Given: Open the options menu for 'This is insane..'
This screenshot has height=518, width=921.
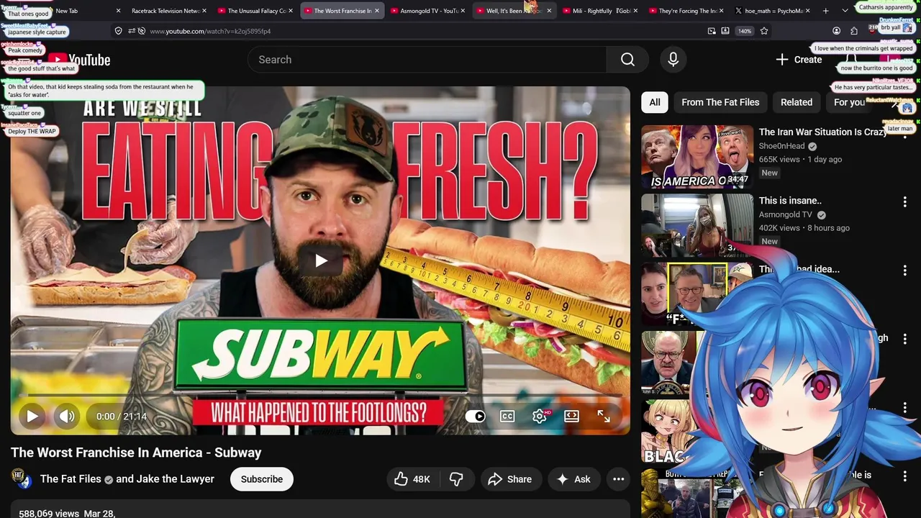Looking at the screenshot, I should click(x=905, y=202).
